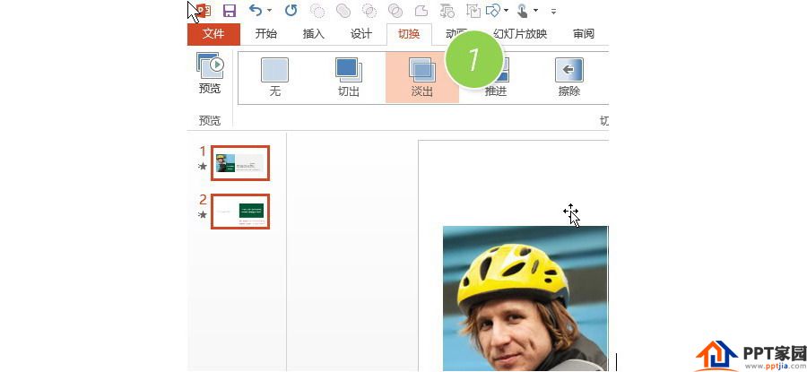The width and height of the screenshot is (807, 372).
Task: Open the Customize Quick Access Toolbar dropdown
Action: [553, 11]
